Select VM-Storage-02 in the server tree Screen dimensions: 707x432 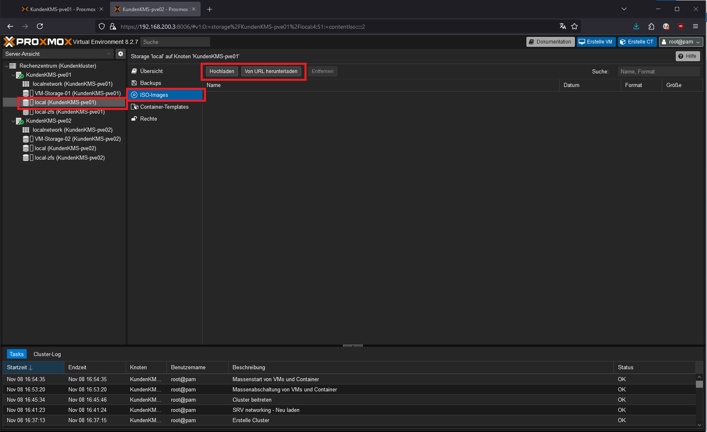pos(78,139)
